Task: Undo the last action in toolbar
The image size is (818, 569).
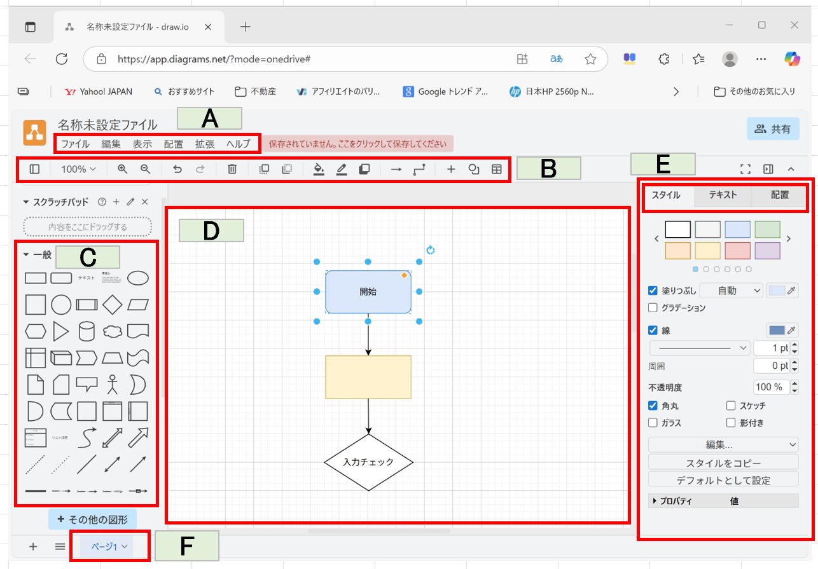Action: click(x=177, y=169)
